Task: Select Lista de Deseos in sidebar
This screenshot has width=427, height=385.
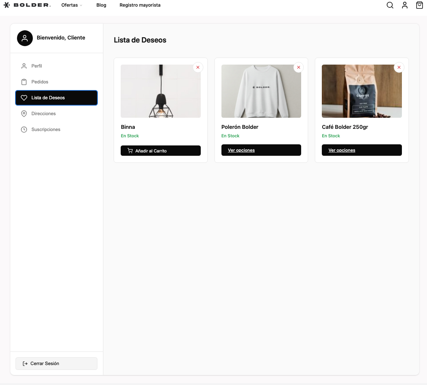Action: tap(56, 98)
